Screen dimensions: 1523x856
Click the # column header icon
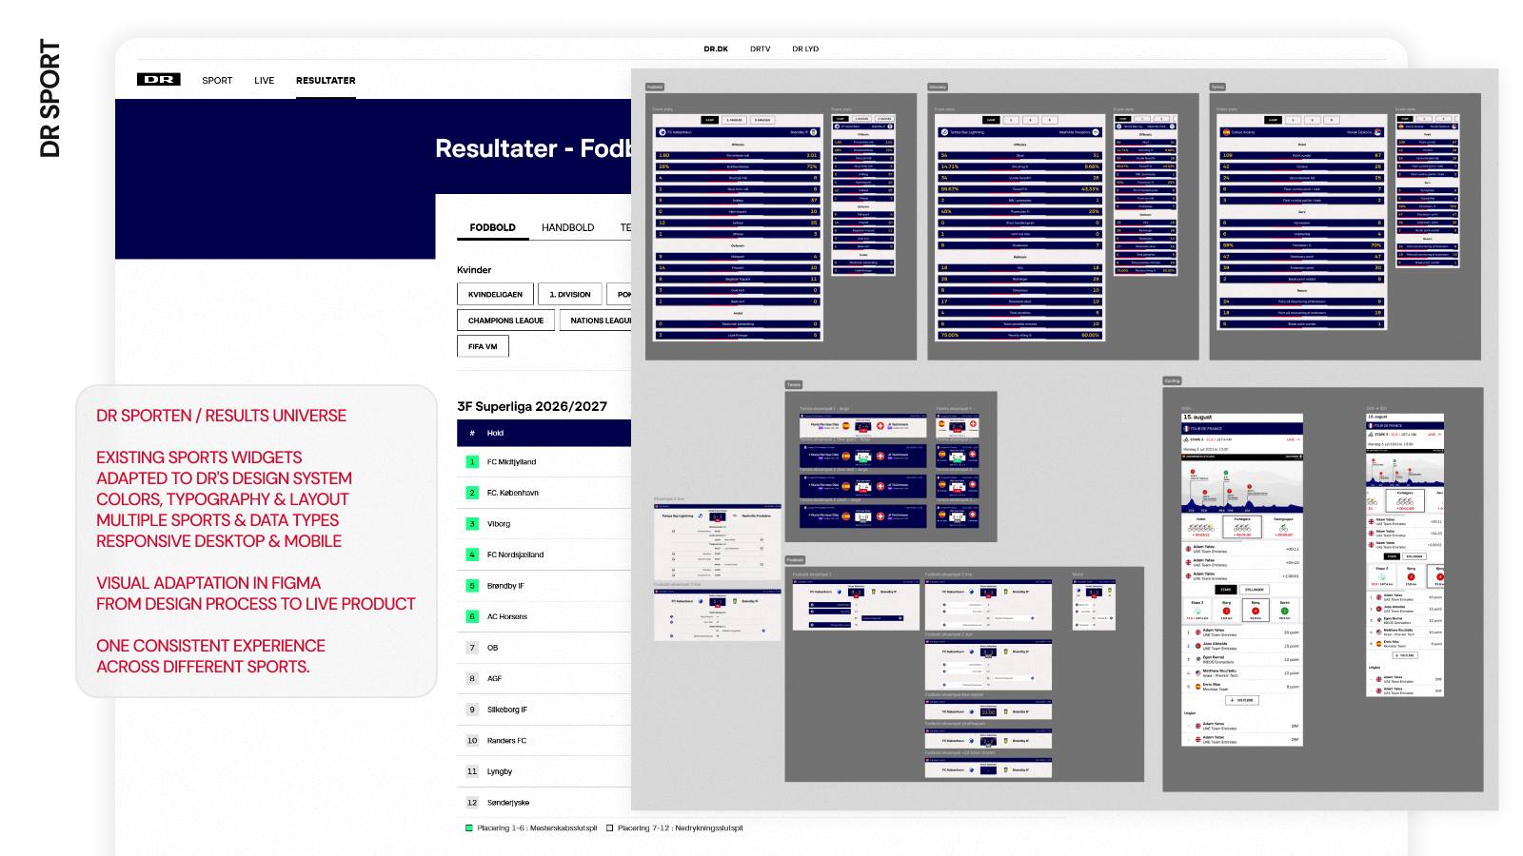click(x=472, y=433)
